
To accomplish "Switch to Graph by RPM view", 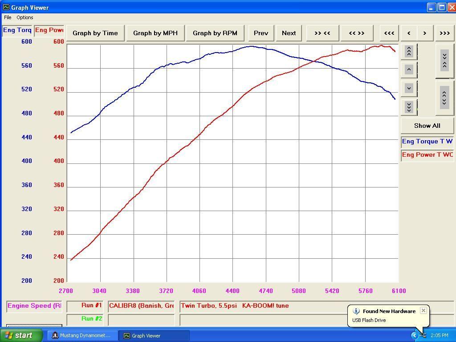I will click(215, 33).
